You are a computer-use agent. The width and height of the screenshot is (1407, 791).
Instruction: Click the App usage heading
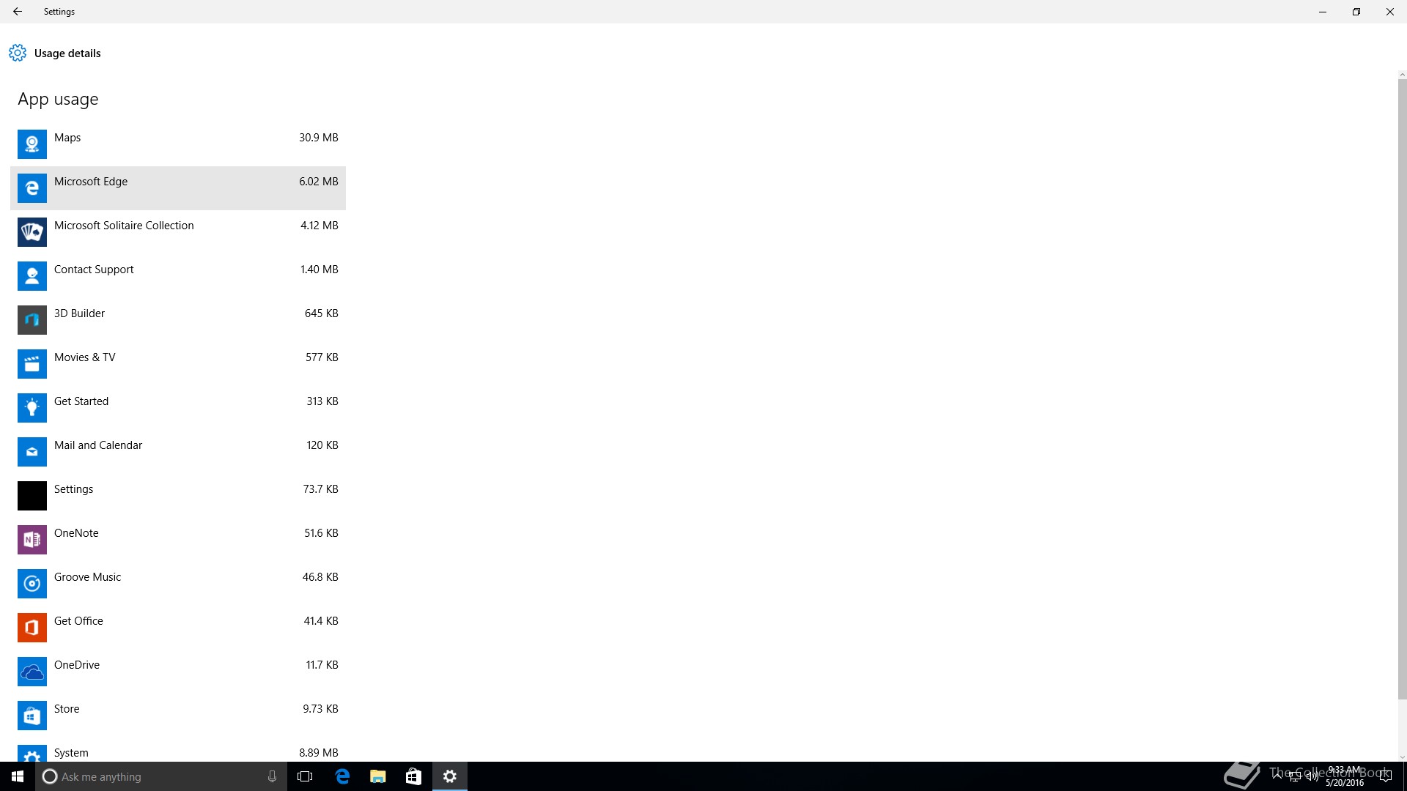point(58,100)
